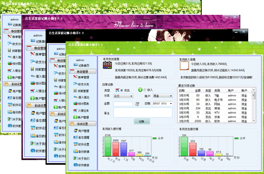Open 关于我们 icon in the front green window
264x174 pixels.
(x=76, y=158)
